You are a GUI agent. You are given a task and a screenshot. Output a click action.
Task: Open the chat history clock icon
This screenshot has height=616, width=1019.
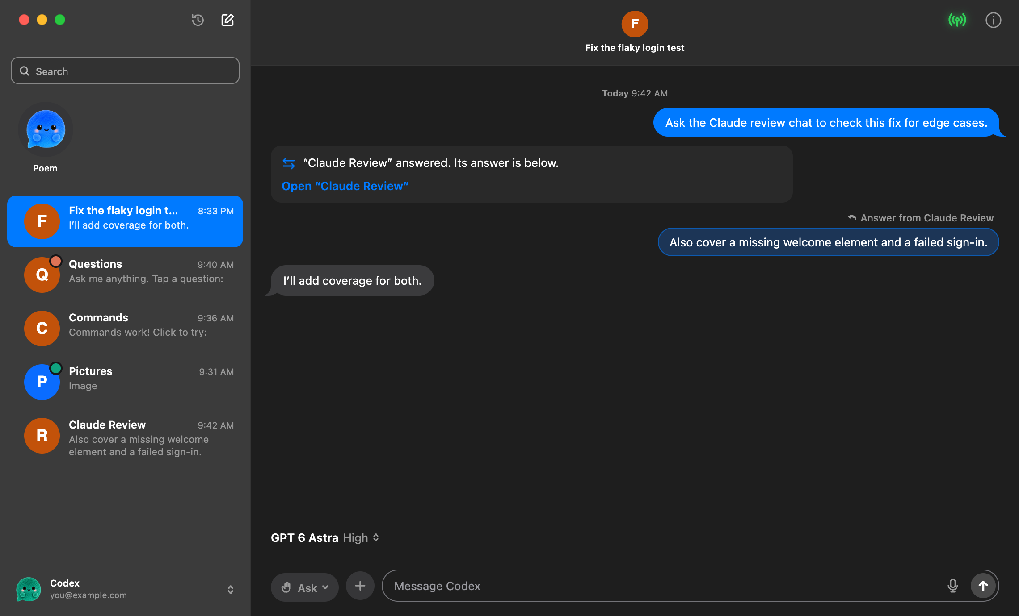(x=198, y=20)
